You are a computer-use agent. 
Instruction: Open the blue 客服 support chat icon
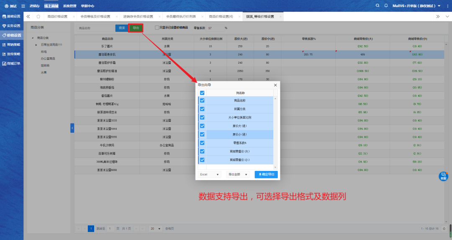click(x=443, y=176)
